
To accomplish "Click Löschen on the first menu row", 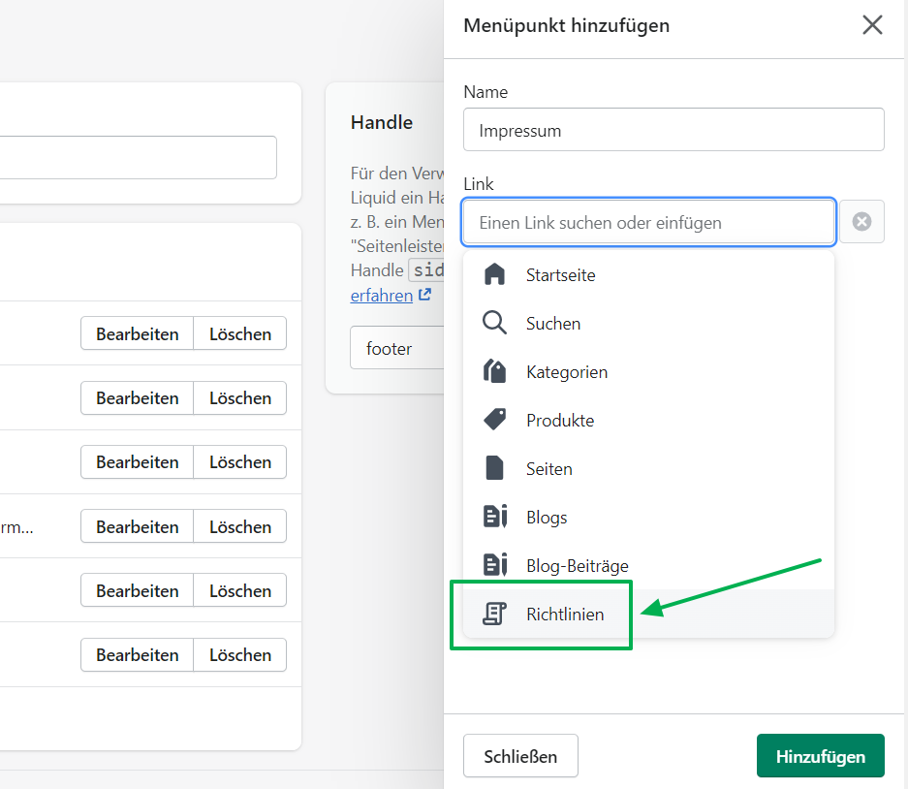I will coord(240,333).
